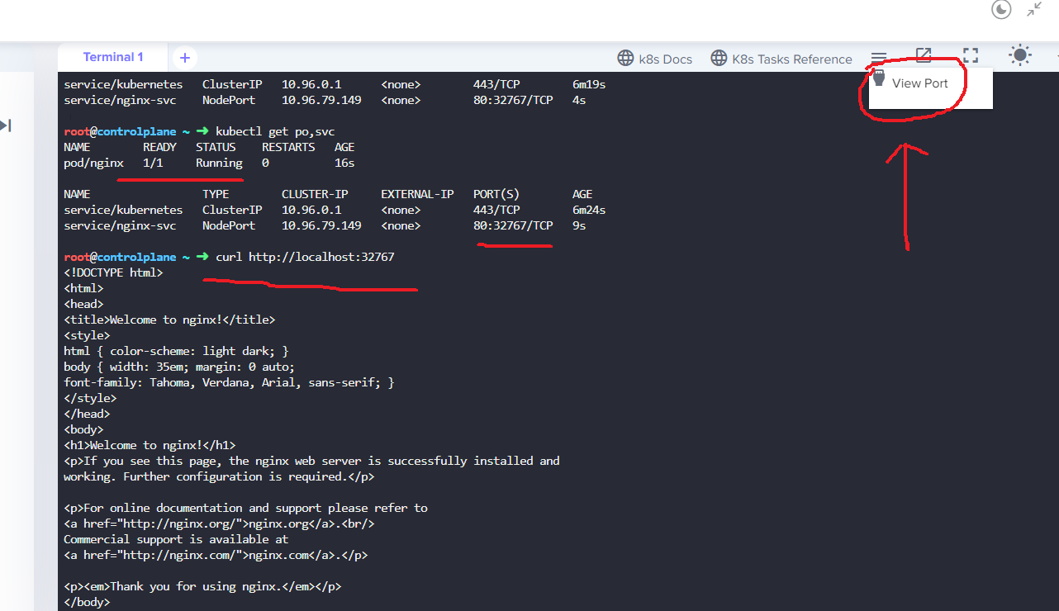
Task: Click the '6m24s' age value
Action: click(x=589, y=211)
